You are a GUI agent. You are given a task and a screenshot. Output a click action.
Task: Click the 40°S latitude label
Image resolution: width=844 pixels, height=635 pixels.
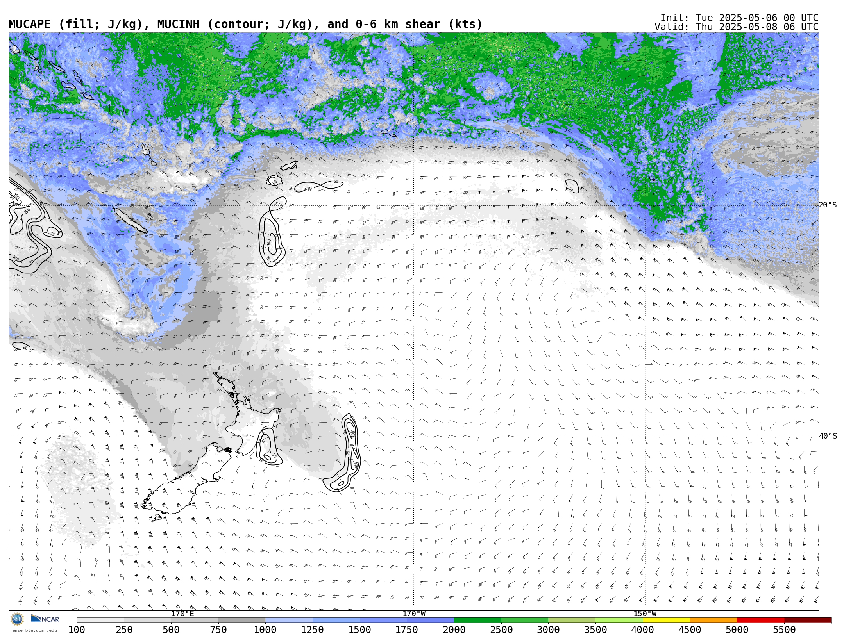[828, 436]
